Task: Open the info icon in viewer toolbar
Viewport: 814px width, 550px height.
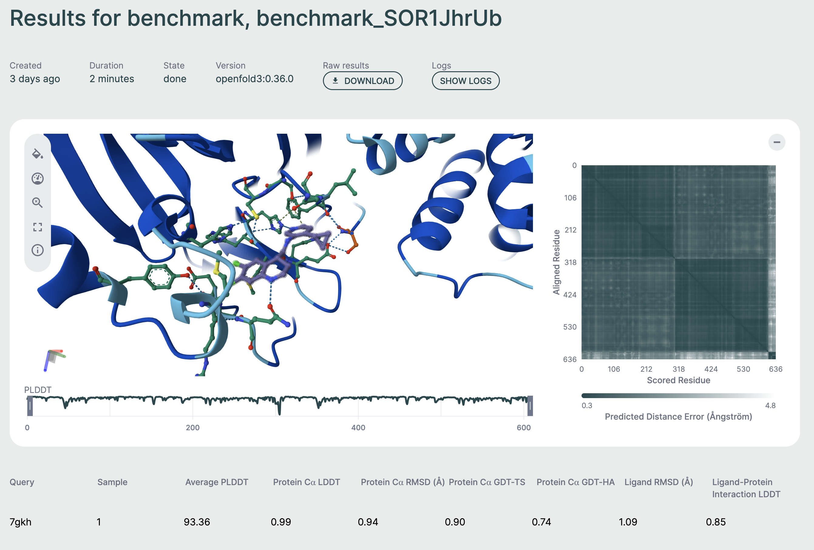Action: coord(37,250)
